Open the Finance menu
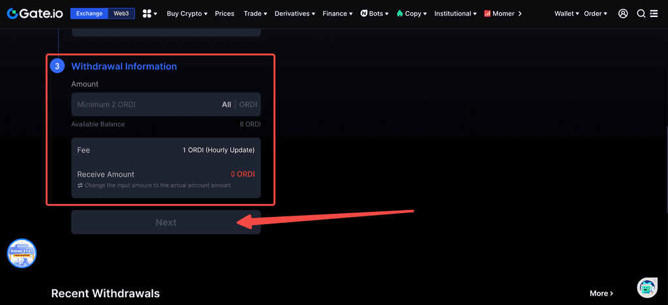 [337, 14]
